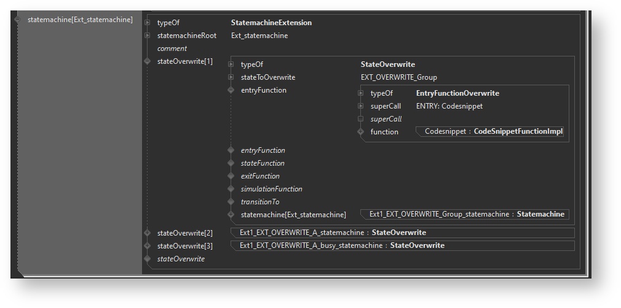Click the diamond icon beside exitFunction
Viewport: 621px width, 308px height.
pos(231,176)
